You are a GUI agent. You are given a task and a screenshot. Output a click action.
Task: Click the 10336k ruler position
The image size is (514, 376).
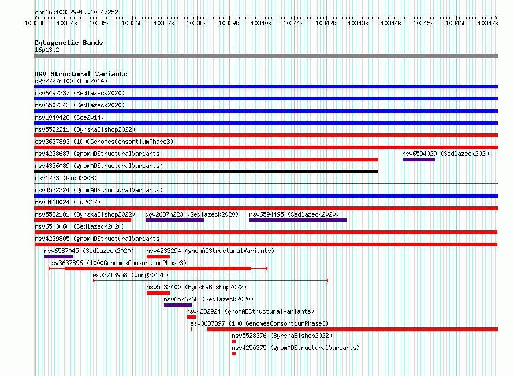[x=132, y=23]
